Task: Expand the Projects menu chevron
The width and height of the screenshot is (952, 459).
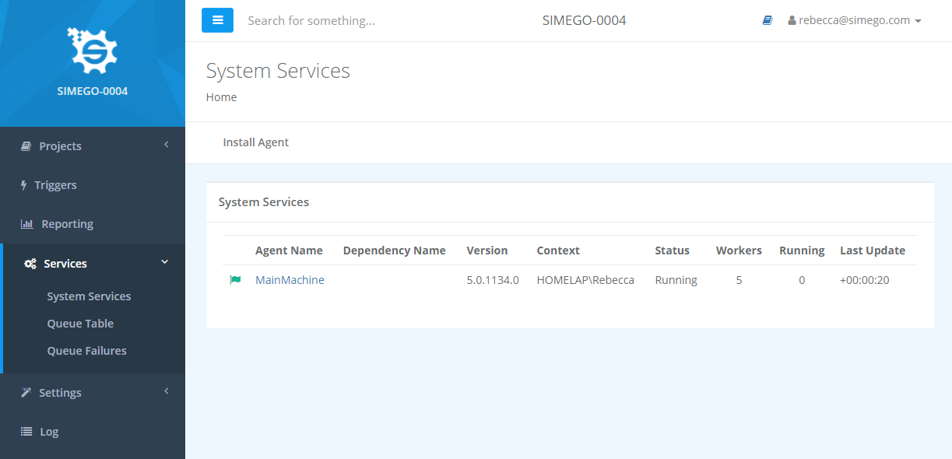Action: pos(166,145)
